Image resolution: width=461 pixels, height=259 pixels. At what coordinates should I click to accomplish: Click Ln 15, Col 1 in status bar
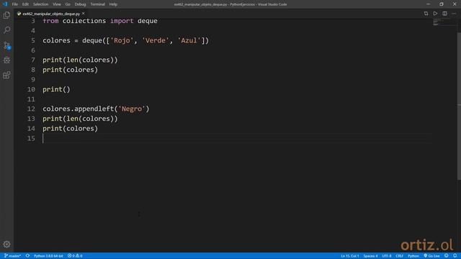(350, 256)
